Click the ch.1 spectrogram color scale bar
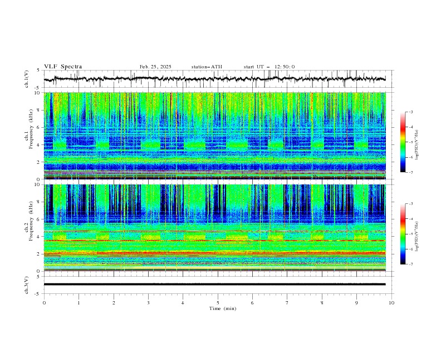Screen dimensions: 441x340 coord(403,142)
